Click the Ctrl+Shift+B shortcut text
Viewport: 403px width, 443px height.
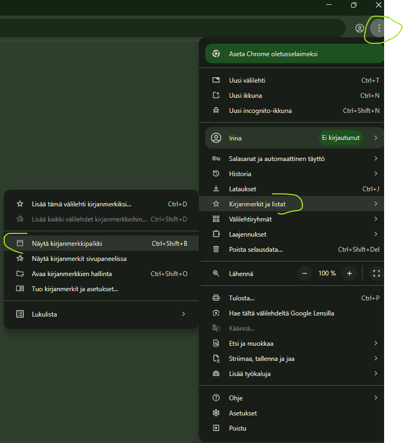169,243
